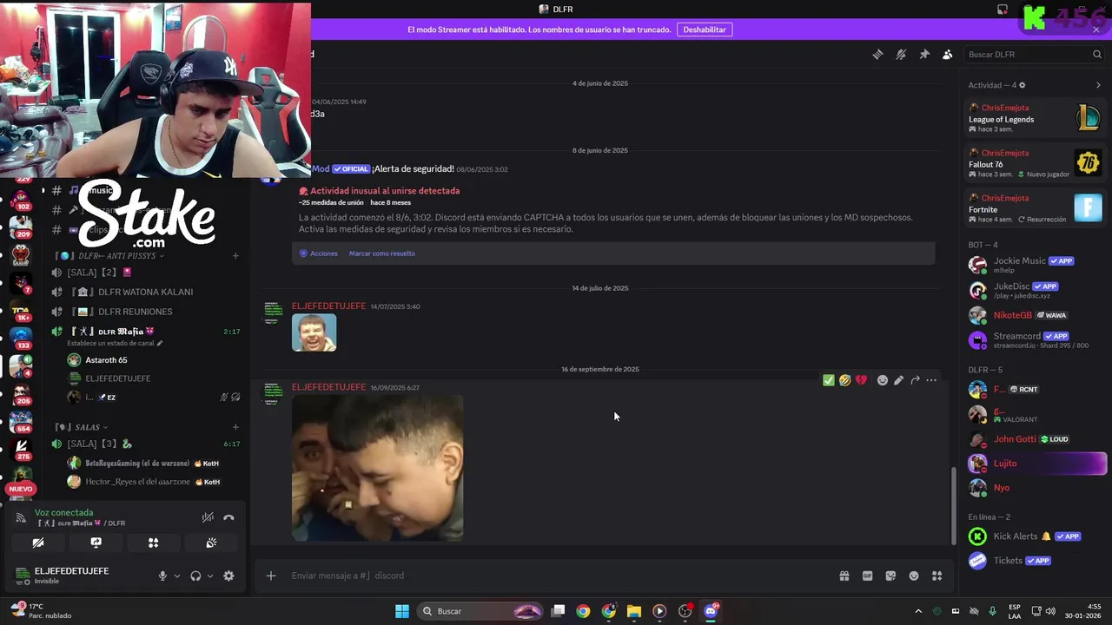Click Acciones in security alert
The height and width of the screenshot is (625, 1112).
(318, 253)
